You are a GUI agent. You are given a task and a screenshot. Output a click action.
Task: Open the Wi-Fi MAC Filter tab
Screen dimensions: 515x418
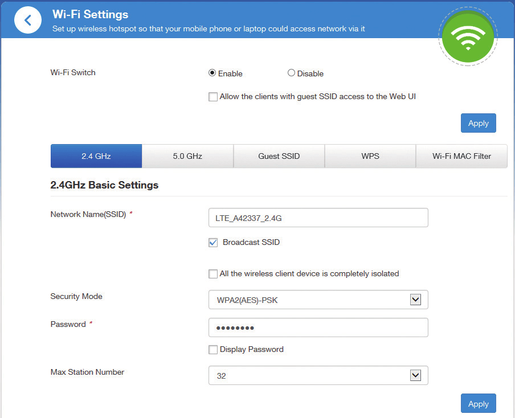(461, 156)
